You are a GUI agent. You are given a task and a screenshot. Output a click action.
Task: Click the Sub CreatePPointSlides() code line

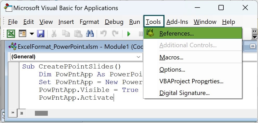pyautogui.click(x=72, y=66)
